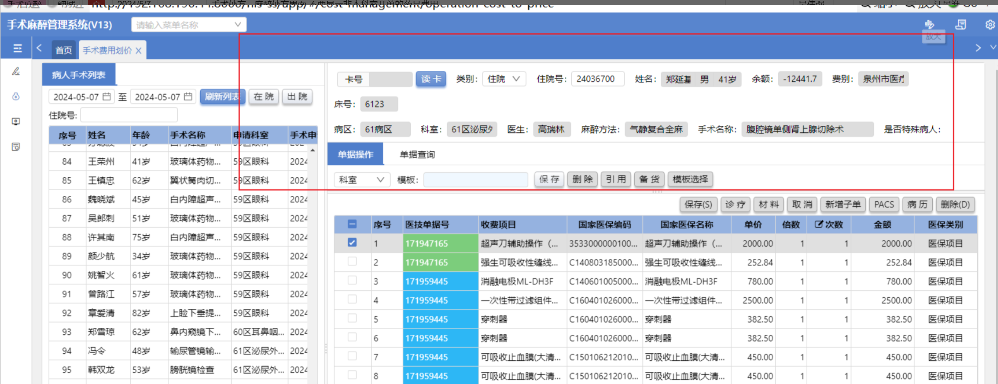Focus the 模板 input field
The height and width of the screenshot is (384, 998).
tap(476, 179)
